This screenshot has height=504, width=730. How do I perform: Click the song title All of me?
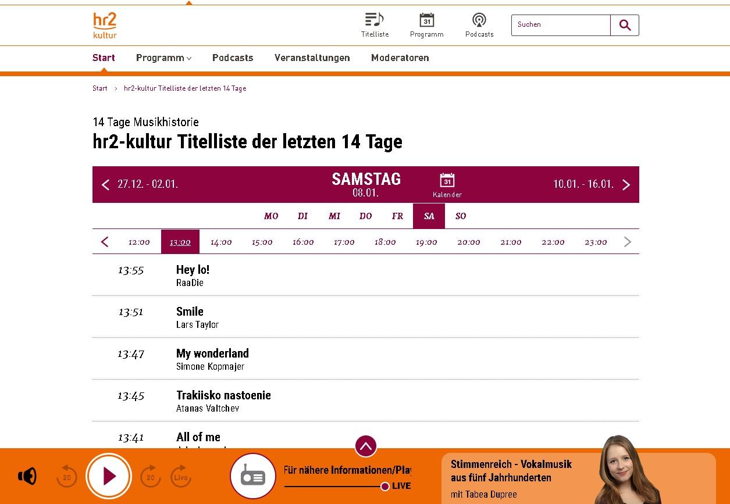tap(198, 437)
